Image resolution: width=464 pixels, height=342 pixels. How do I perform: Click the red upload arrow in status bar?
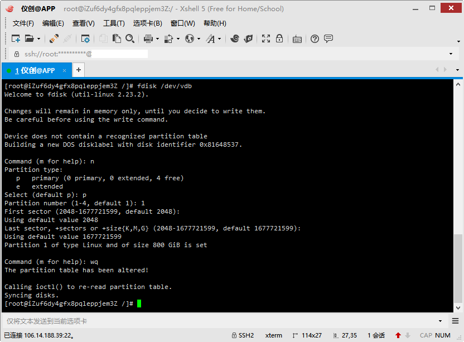click(x=398, y=335)
